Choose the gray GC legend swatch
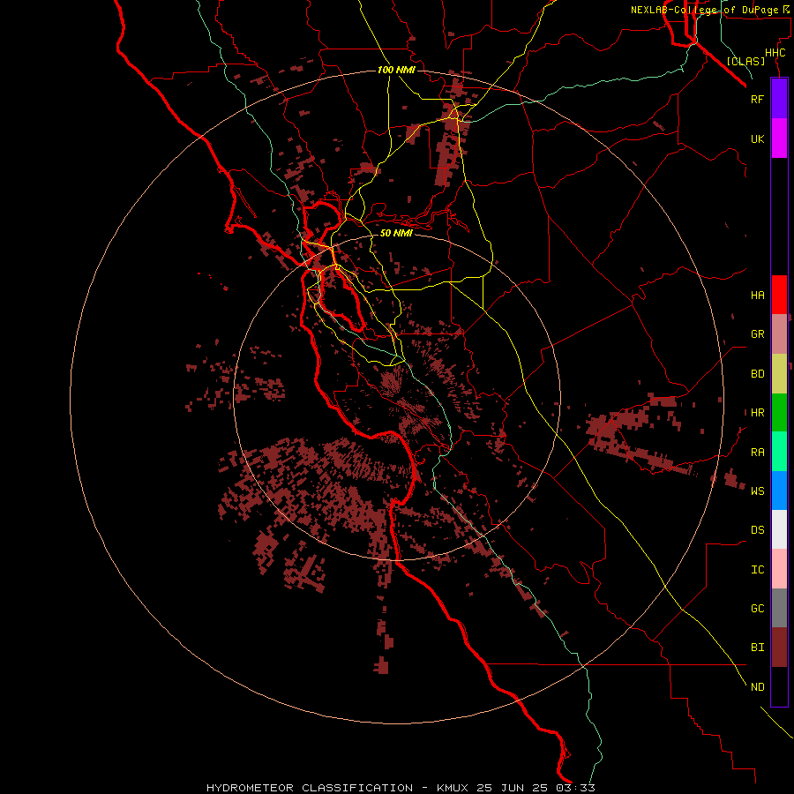This screenshot has width=794, height=794. coord(779,608)
